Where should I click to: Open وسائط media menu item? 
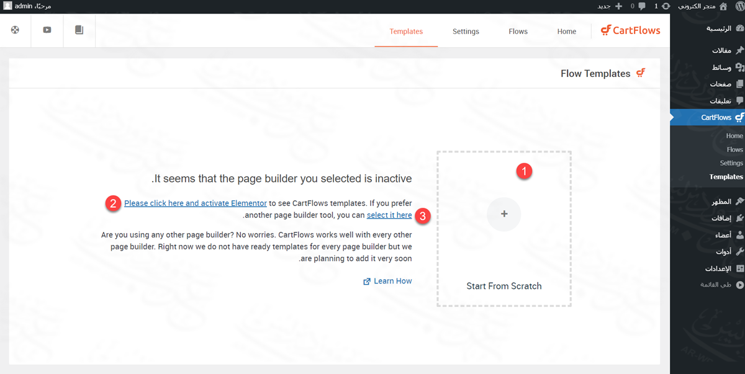707,68
